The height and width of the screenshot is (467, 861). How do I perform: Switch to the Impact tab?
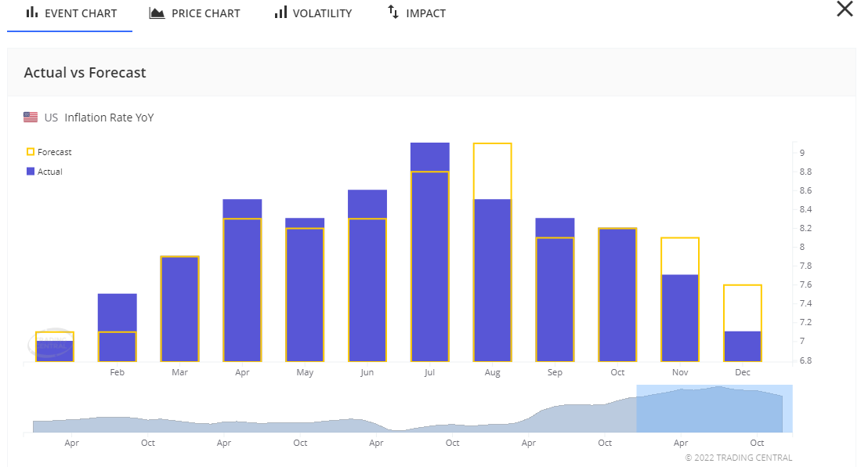417,13
